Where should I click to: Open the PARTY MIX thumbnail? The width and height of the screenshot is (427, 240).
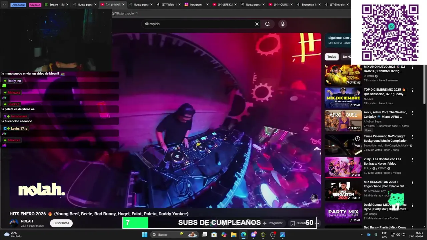tap(343, 213)
